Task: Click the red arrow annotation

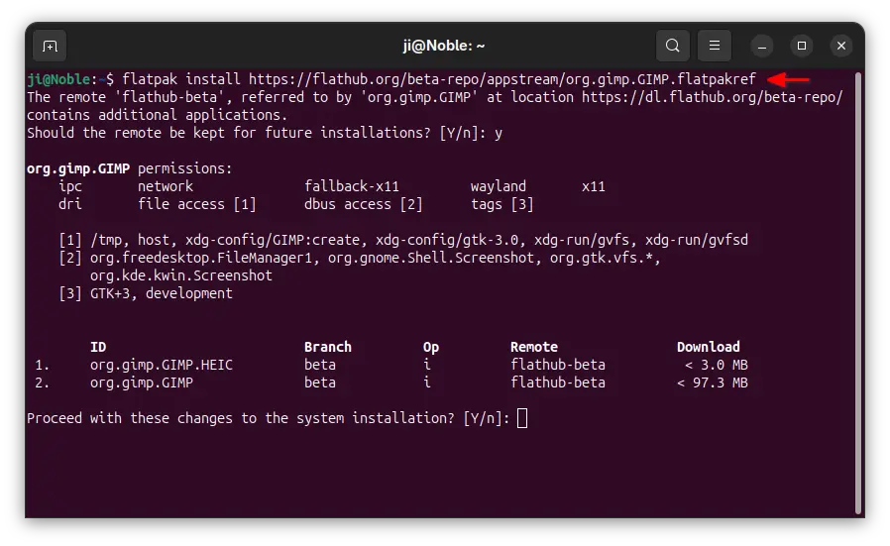Action: [x=788, y=79]
